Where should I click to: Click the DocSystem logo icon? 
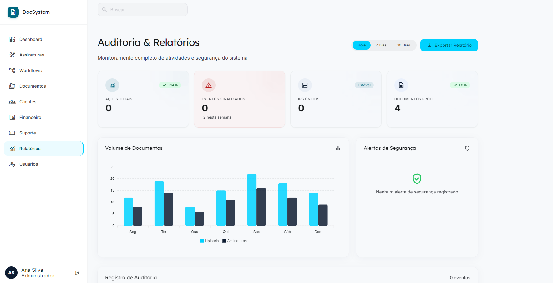coord(13,12)
